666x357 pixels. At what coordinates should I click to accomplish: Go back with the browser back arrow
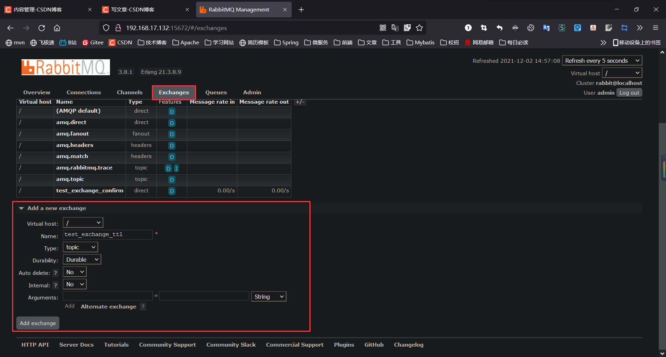(x=10, y=28)
